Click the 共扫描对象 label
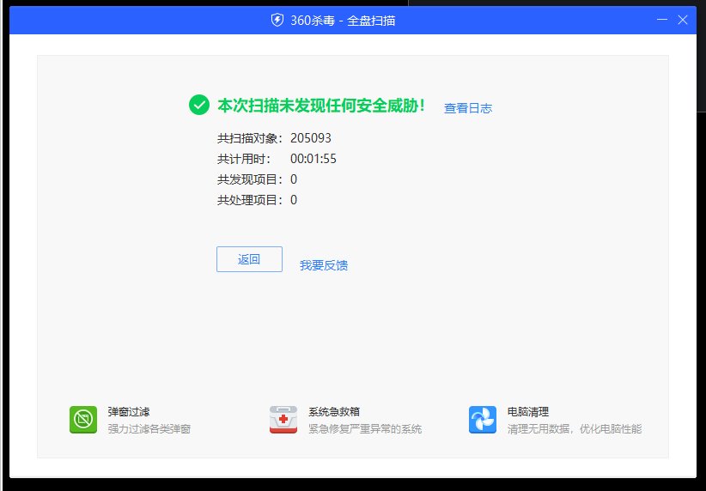The image size is (706, 491). coord(250,138)
